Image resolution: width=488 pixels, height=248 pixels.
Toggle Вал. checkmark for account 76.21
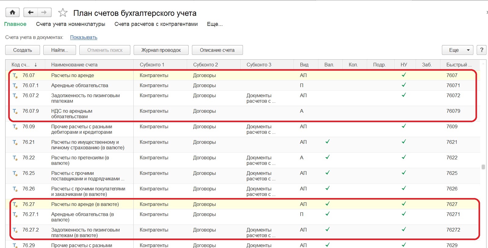click(x=327, y=142)
